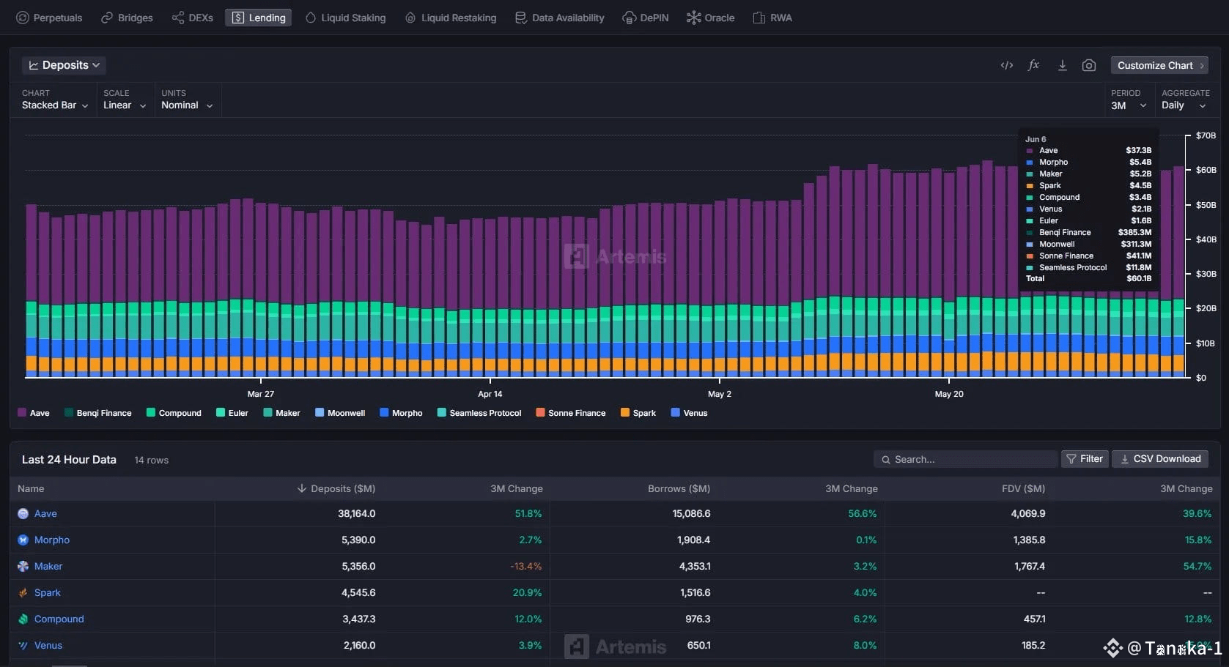
Task: Toggle Morpho series in chart legend
Action: (x=401, y=413)
